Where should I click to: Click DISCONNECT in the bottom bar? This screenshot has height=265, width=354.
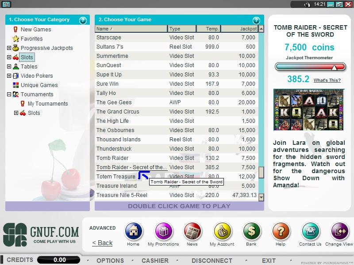pyautogui.click(x=212, y=261)
